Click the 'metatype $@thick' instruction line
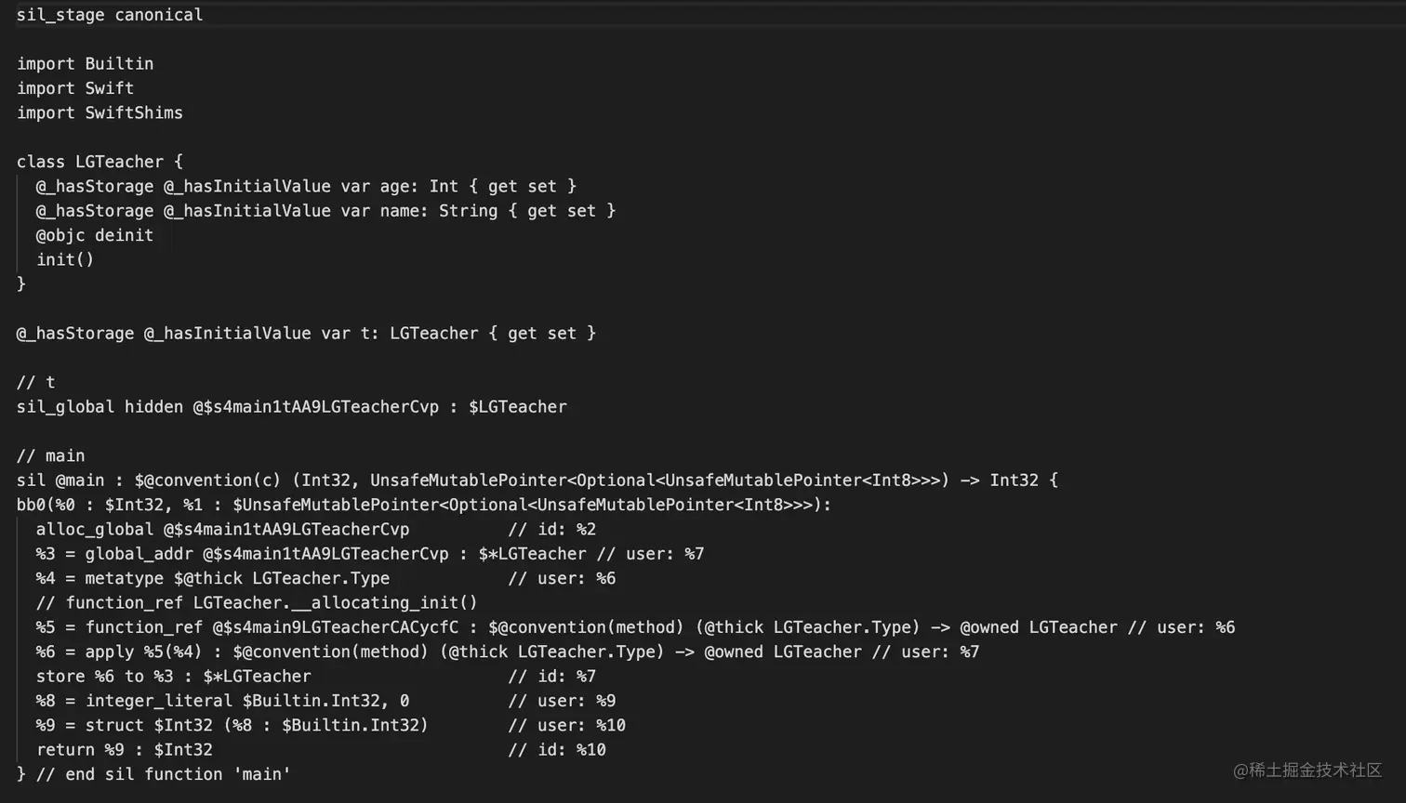Screen dimensions: 1406x803 (x=213, y=578)
